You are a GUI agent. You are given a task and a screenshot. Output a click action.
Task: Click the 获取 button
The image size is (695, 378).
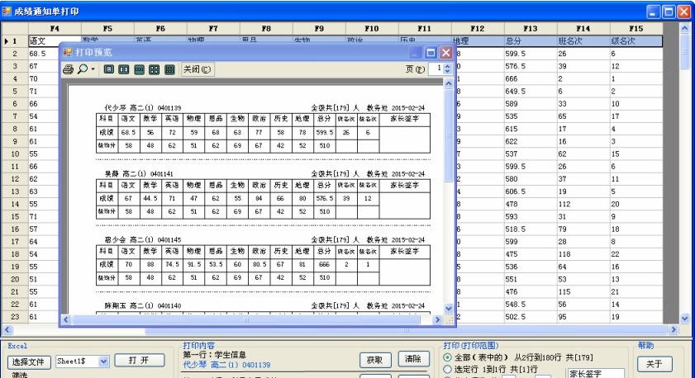375,360
